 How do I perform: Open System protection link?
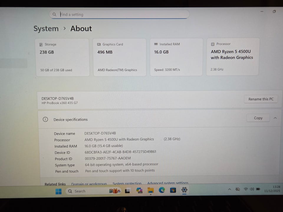pyautogui.click(x=127, y=183)
